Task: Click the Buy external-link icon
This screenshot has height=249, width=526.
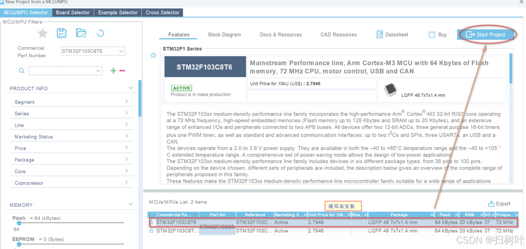Action: click(432, 35)
